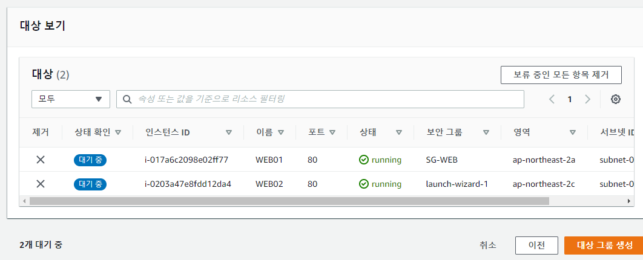Click 대기 중 badge for WEB01
Screen dimensions: 643x260
[90, 160]
